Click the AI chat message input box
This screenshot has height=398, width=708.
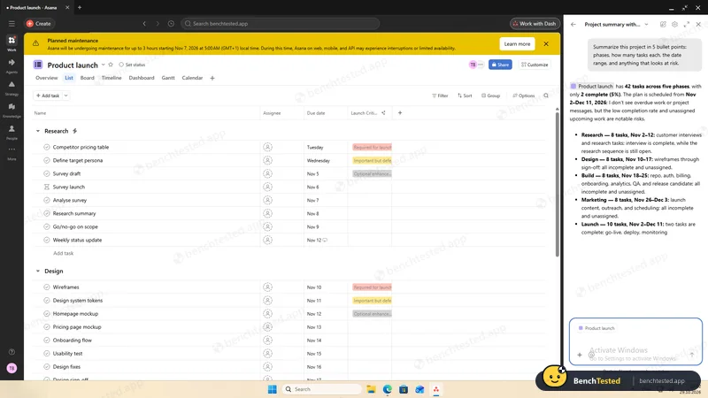(635, 341)
